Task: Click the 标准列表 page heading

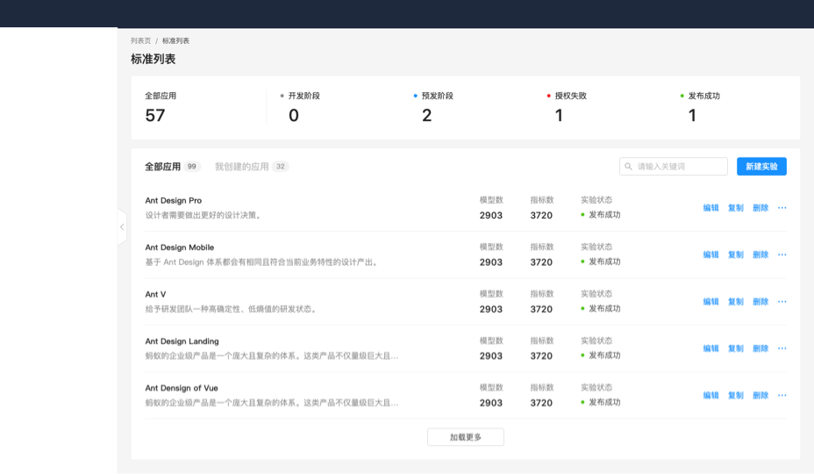Action: (x=154, y=60)
